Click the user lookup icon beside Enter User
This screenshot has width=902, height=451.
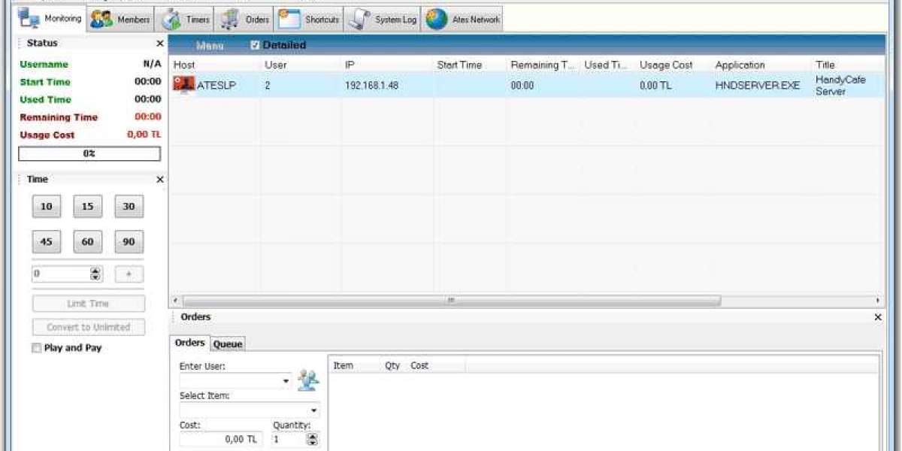coord(307,380)
